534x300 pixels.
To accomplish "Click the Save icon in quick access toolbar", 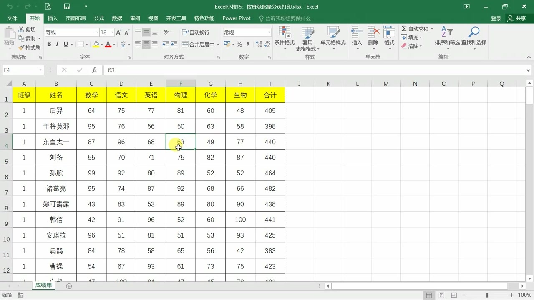I will [x=67, y=6].
